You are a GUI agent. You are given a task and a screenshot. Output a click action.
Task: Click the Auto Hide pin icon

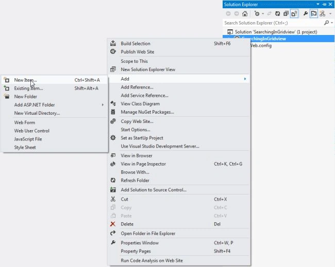(x=324, y=4)
